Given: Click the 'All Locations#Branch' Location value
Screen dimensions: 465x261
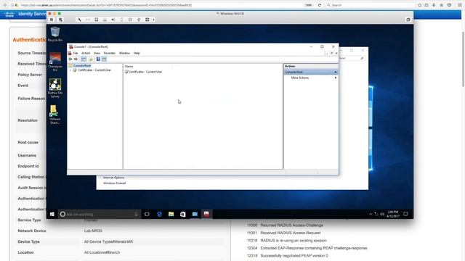Looking at the screenshot, I should 102,252.
